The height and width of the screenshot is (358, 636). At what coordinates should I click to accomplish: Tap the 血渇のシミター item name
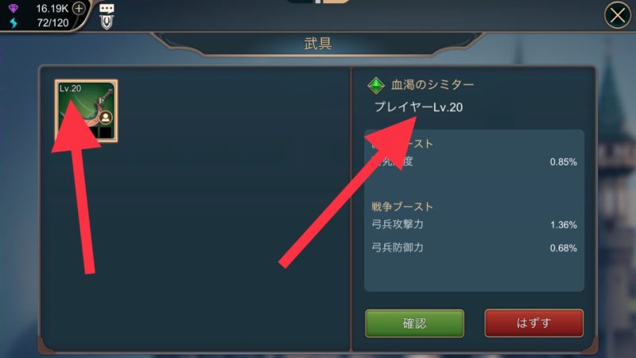point(432,85)
